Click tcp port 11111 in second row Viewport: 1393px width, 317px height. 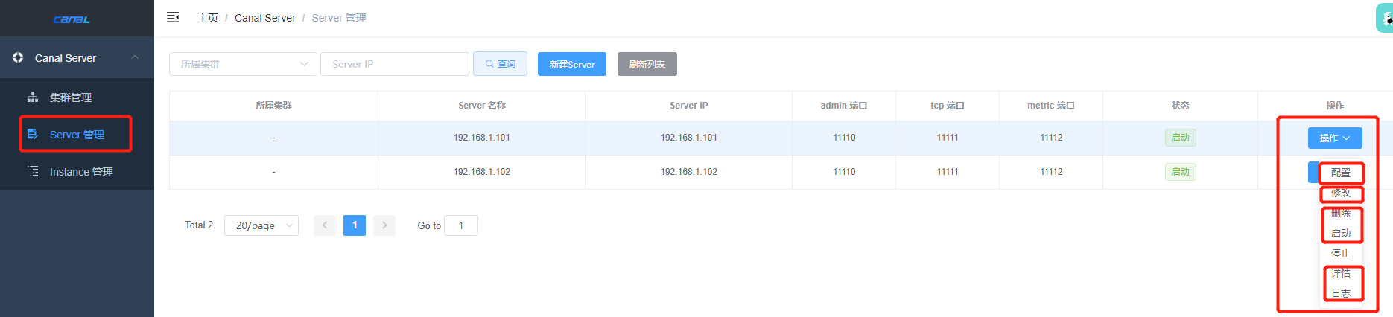pos(948,172)
